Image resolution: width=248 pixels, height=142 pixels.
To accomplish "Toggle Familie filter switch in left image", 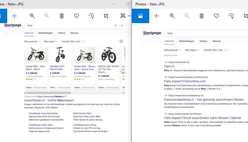I will 83,41.
